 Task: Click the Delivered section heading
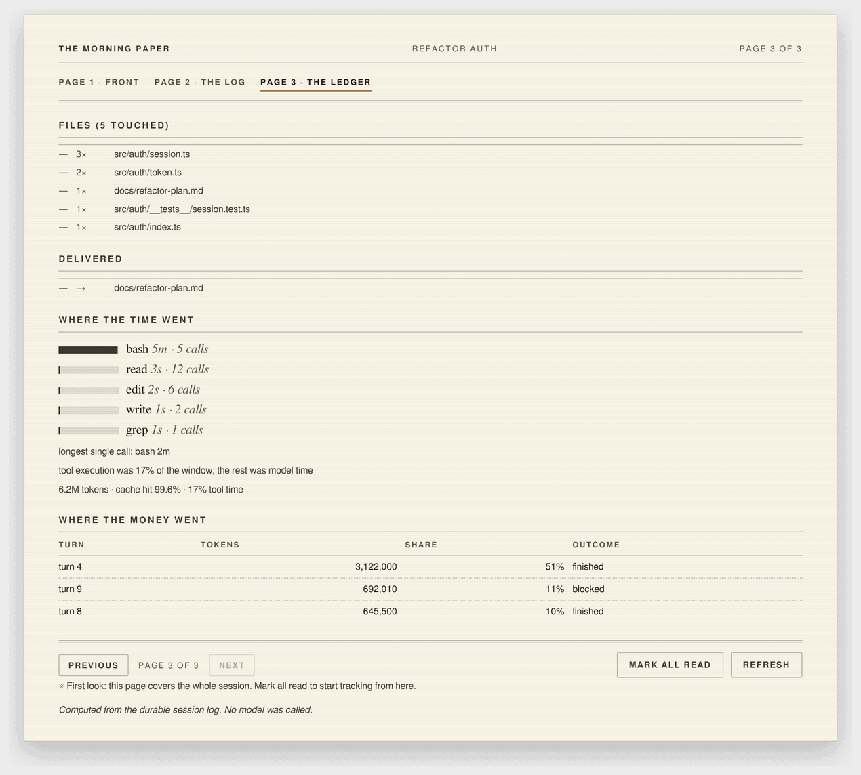(x=91, y=259)
